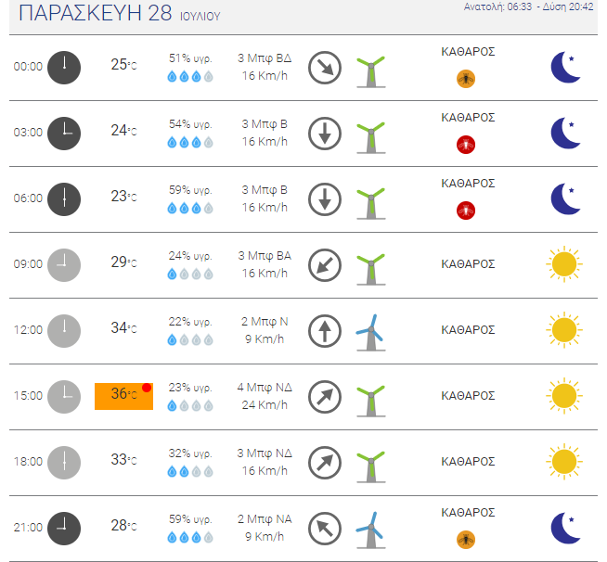The image size is (607, 562).
Task: Click the red mosquito icon at 03:00
Action: click(x=466, y=145)
